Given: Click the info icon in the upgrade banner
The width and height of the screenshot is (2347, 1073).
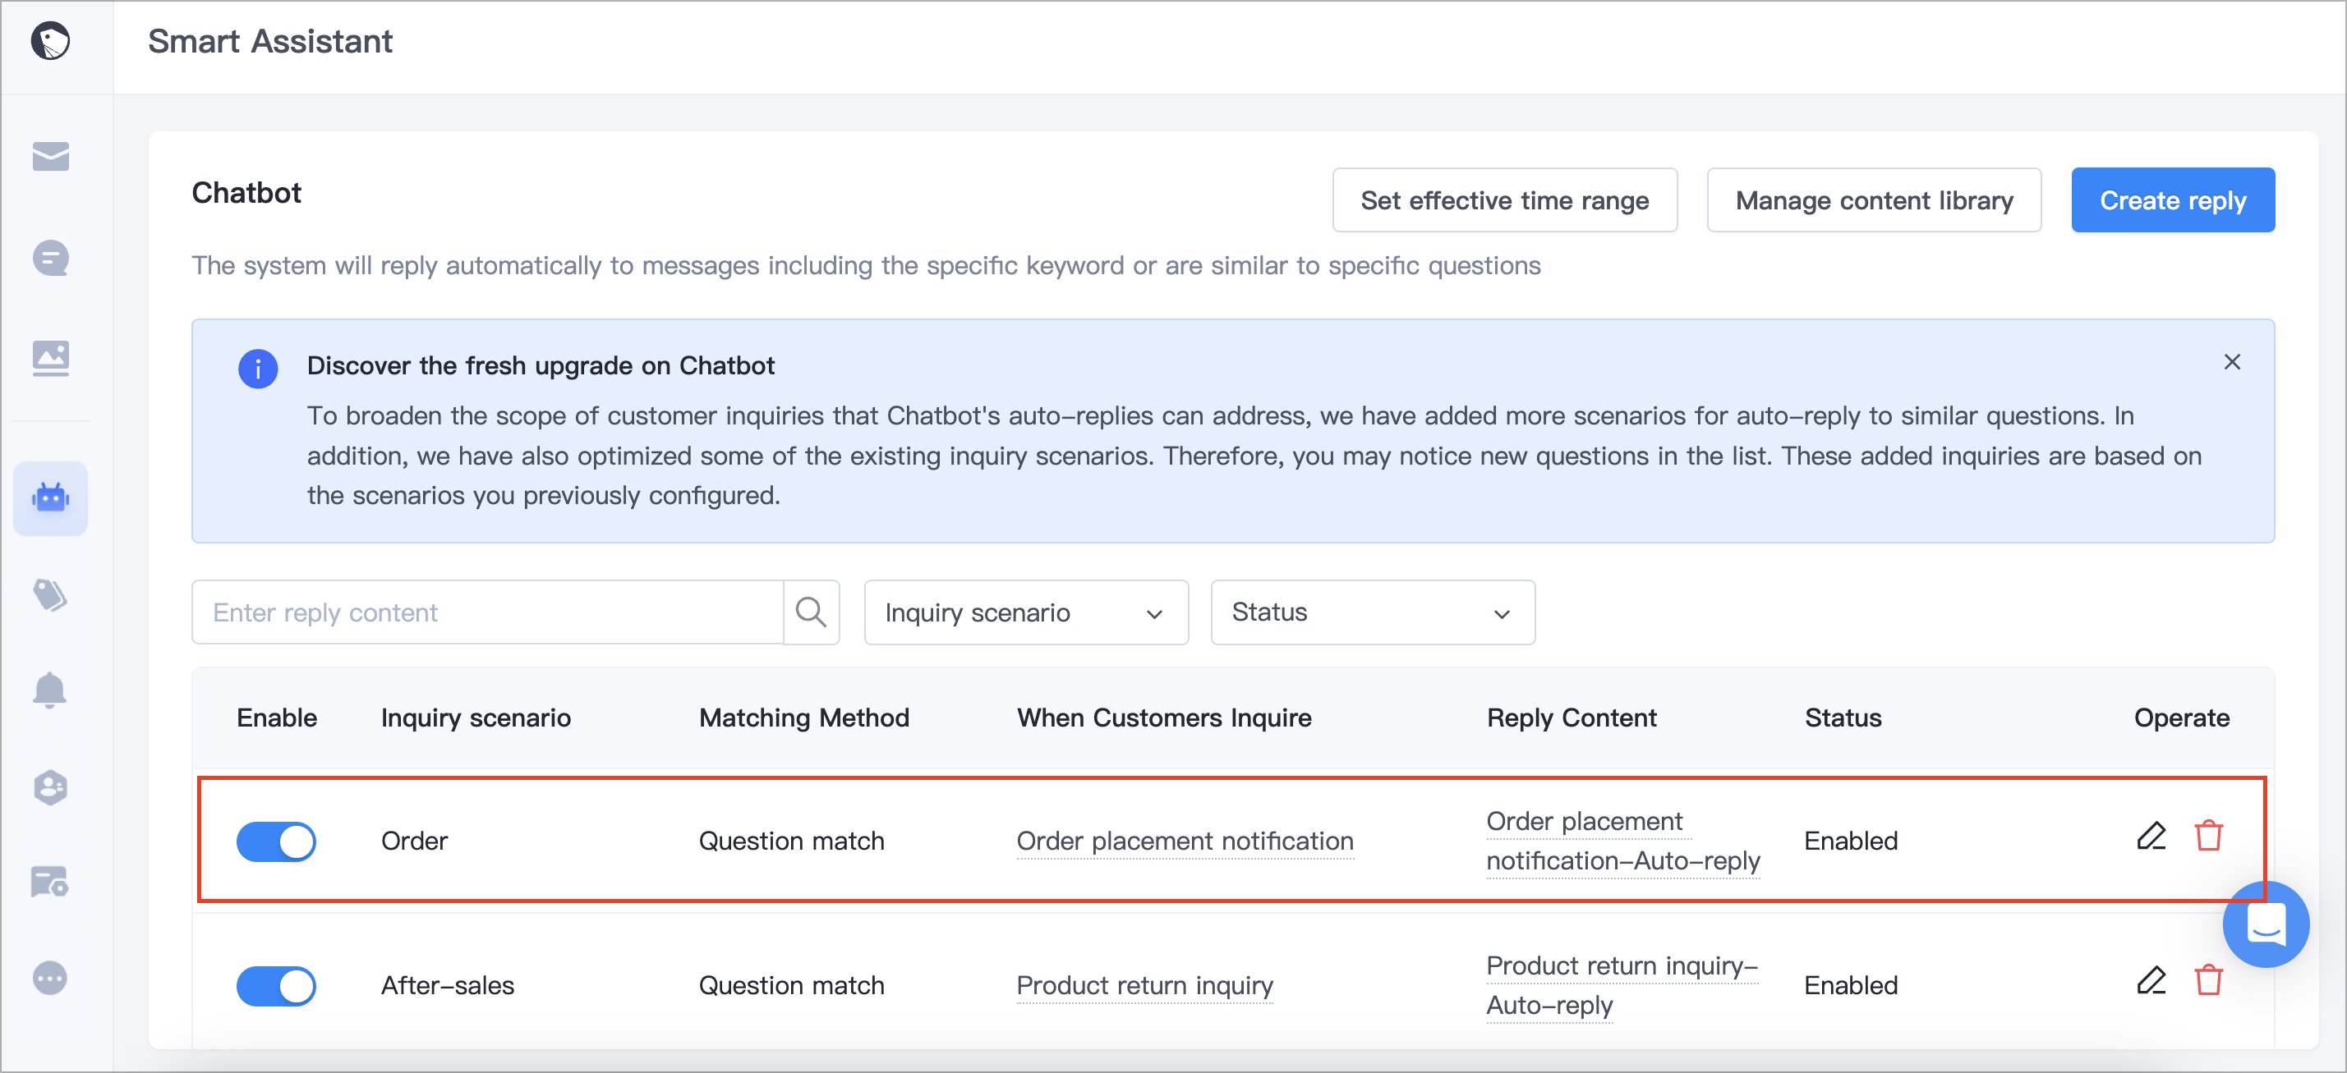Looking at the screenshot, I should coord(258,369).
